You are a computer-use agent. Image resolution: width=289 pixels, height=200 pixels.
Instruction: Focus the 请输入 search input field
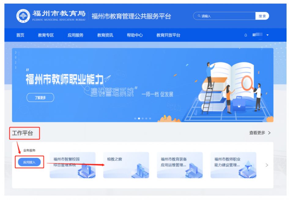coord(224,16)
